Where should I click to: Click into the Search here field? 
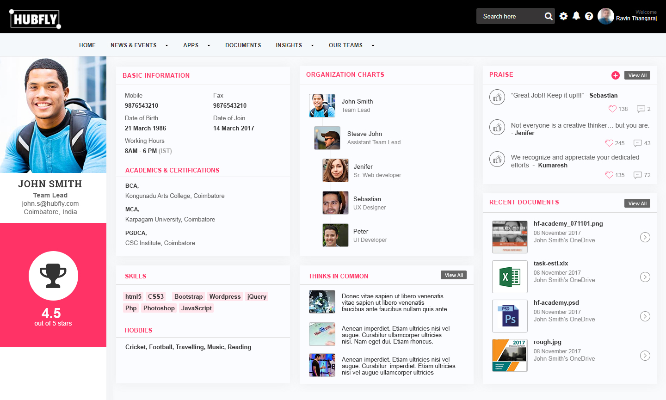point(510,16)
